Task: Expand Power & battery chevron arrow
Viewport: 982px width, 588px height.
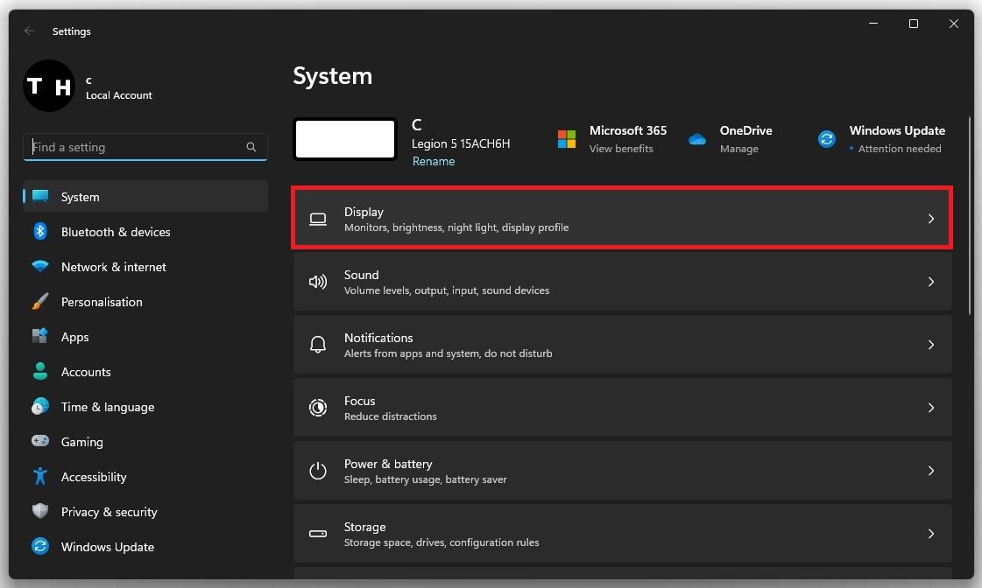Action: click(x=930, y=471)
